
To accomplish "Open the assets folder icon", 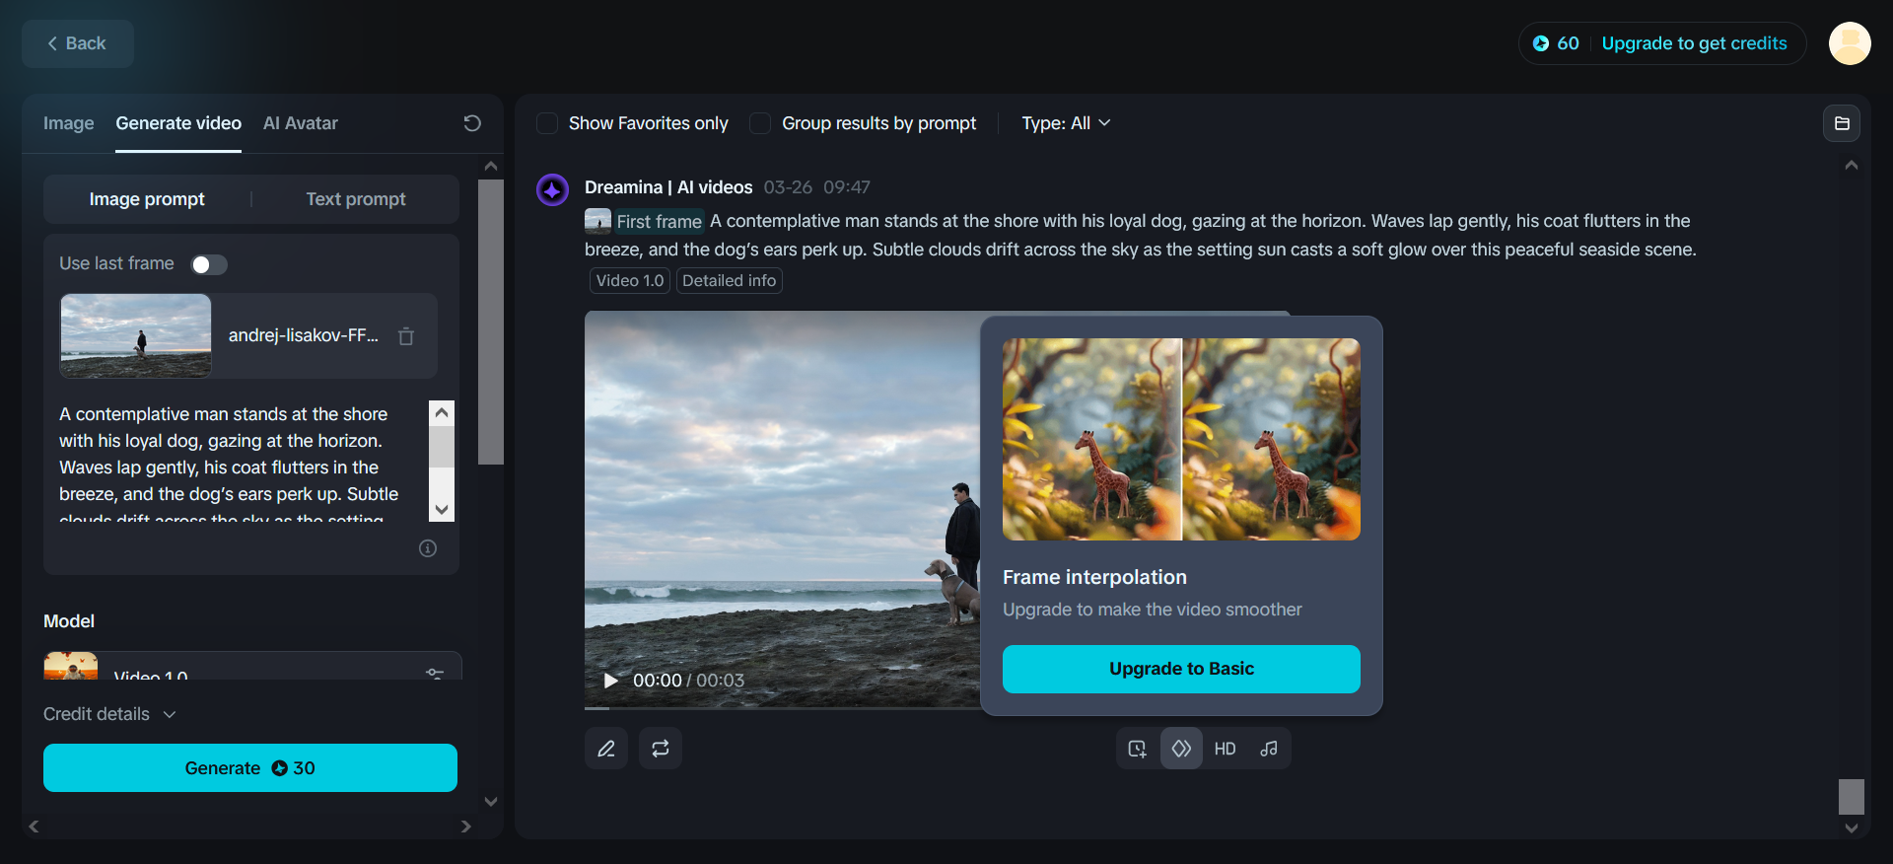I will pyautogui.click(x=1842, y=123).
